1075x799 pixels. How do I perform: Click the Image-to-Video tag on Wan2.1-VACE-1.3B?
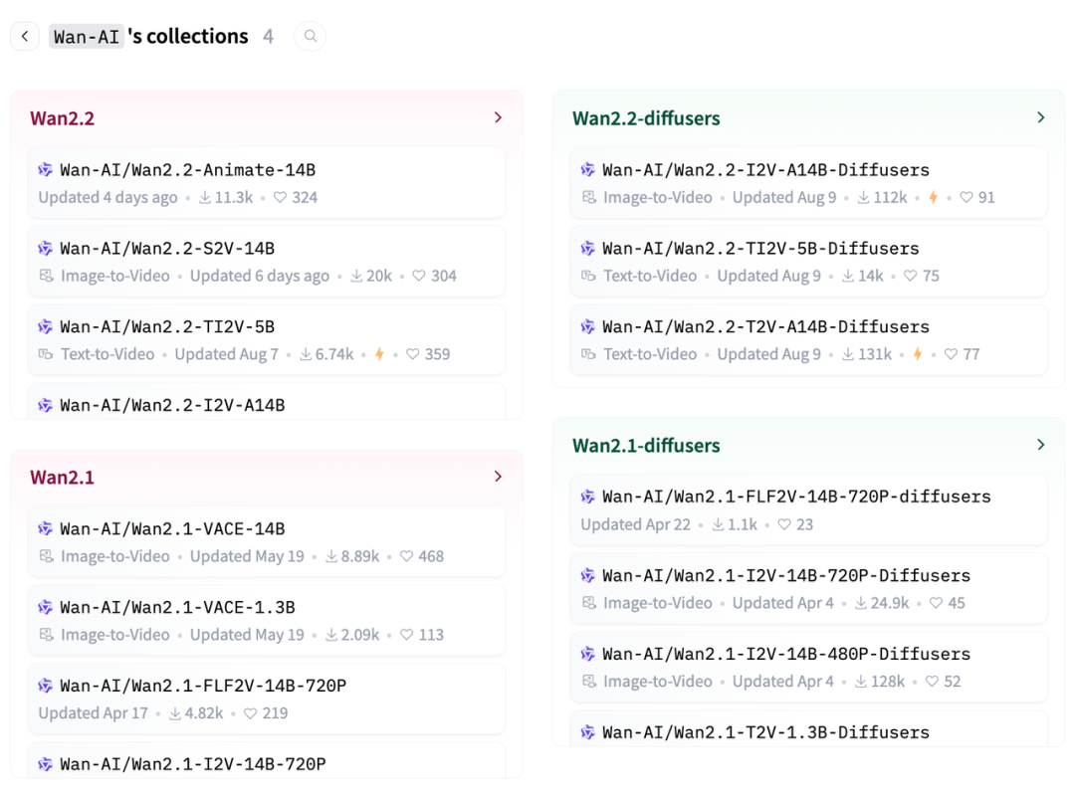(x=105, y=635)
